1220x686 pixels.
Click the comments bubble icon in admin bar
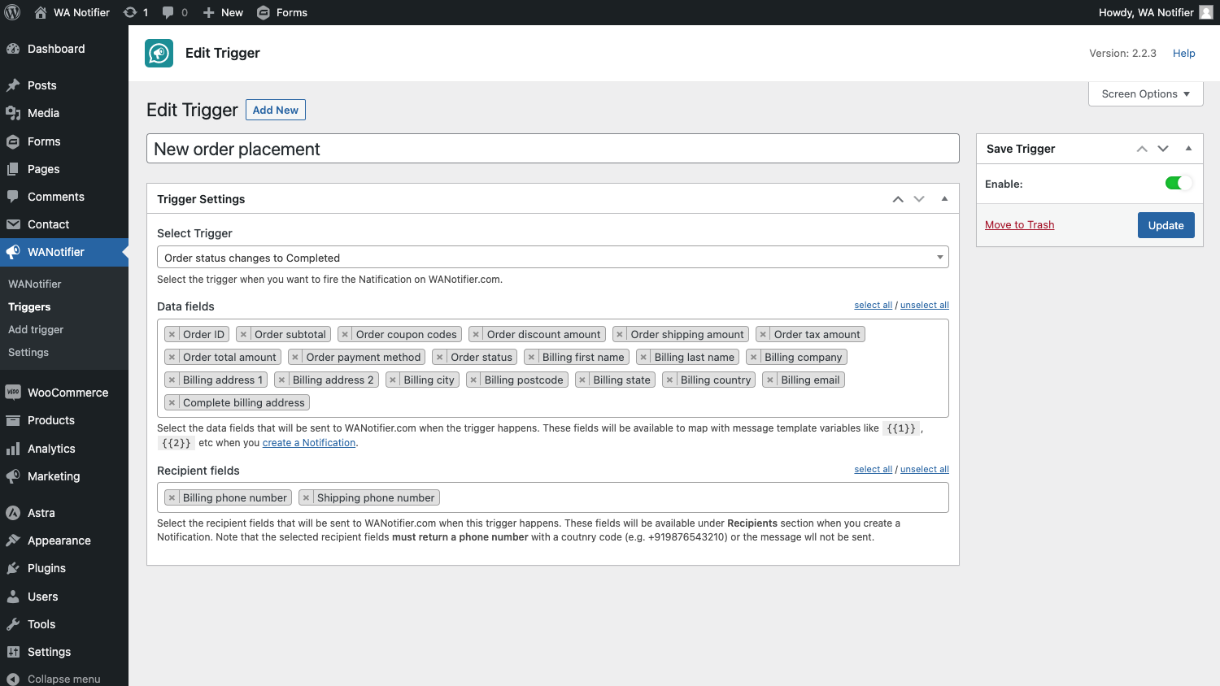click(x=168, y=12)
